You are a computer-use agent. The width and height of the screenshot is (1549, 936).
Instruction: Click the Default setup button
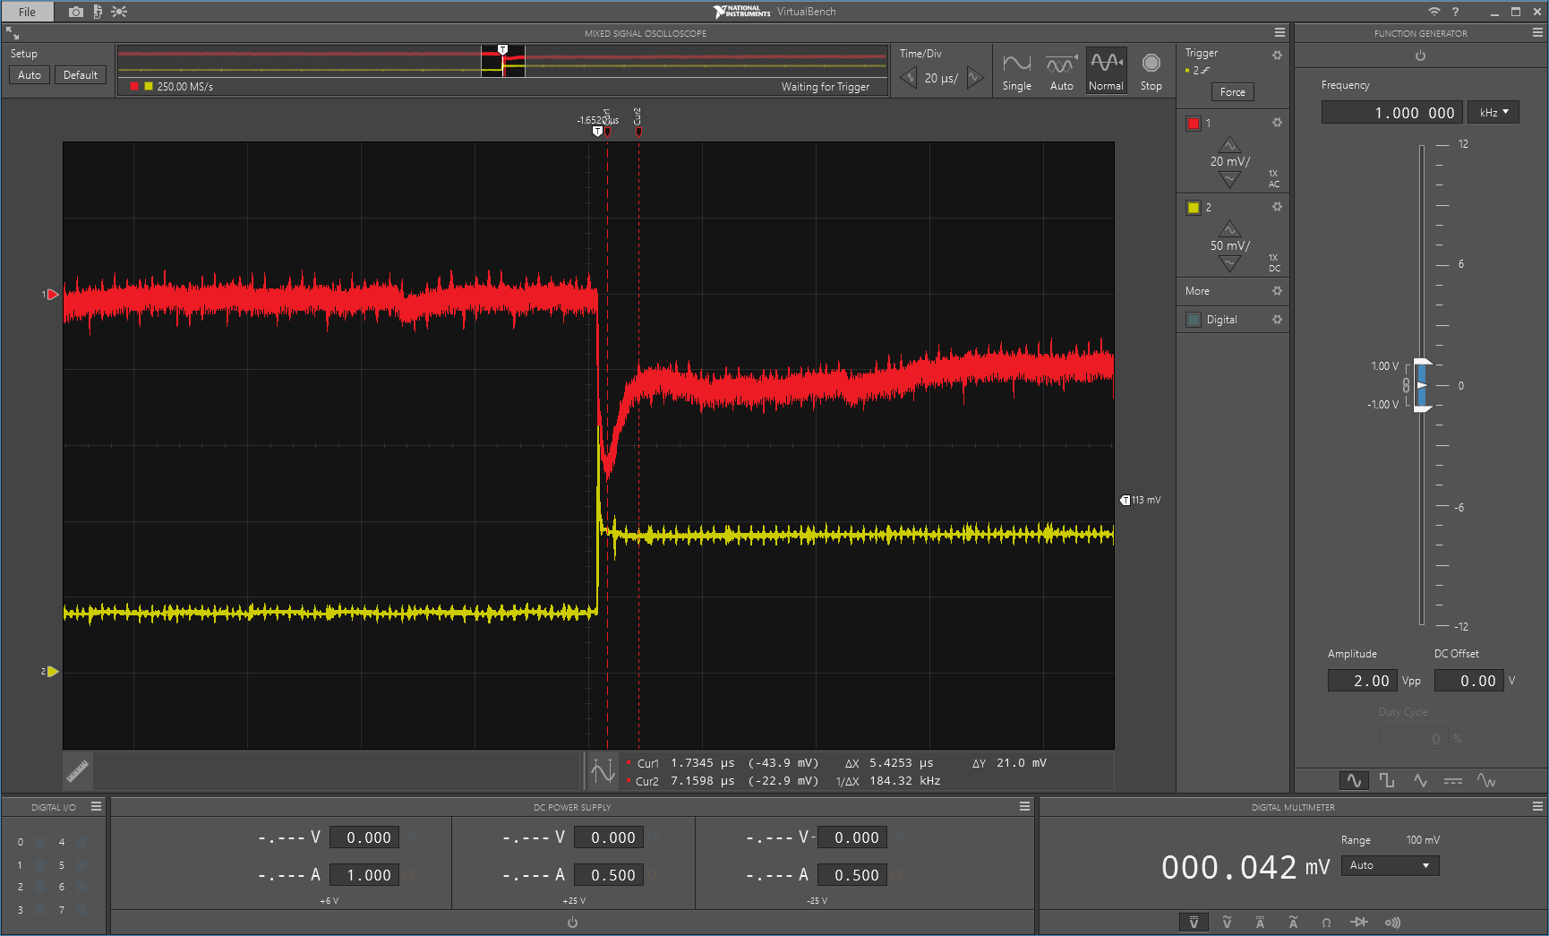(x=81, y=75)
